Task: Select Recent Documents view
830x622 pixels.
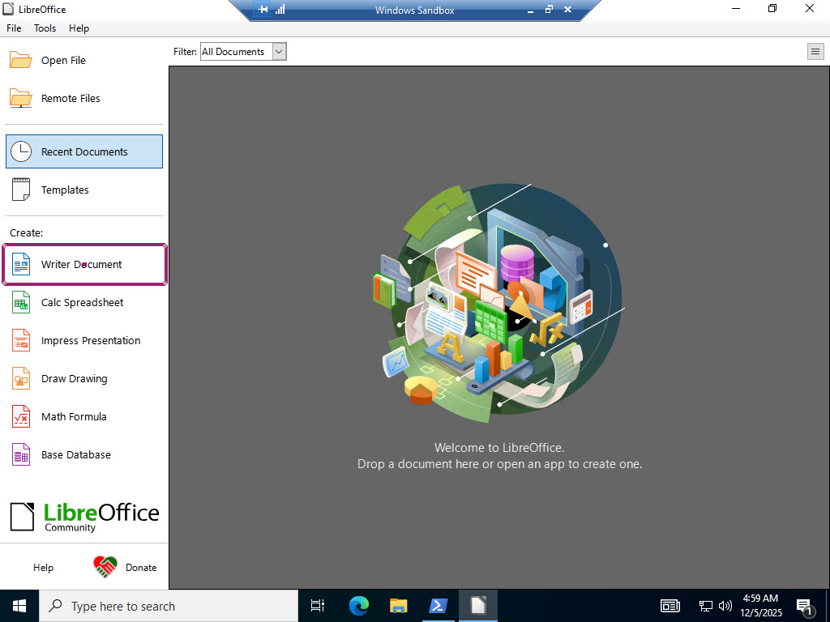Action: pos(84,151)
